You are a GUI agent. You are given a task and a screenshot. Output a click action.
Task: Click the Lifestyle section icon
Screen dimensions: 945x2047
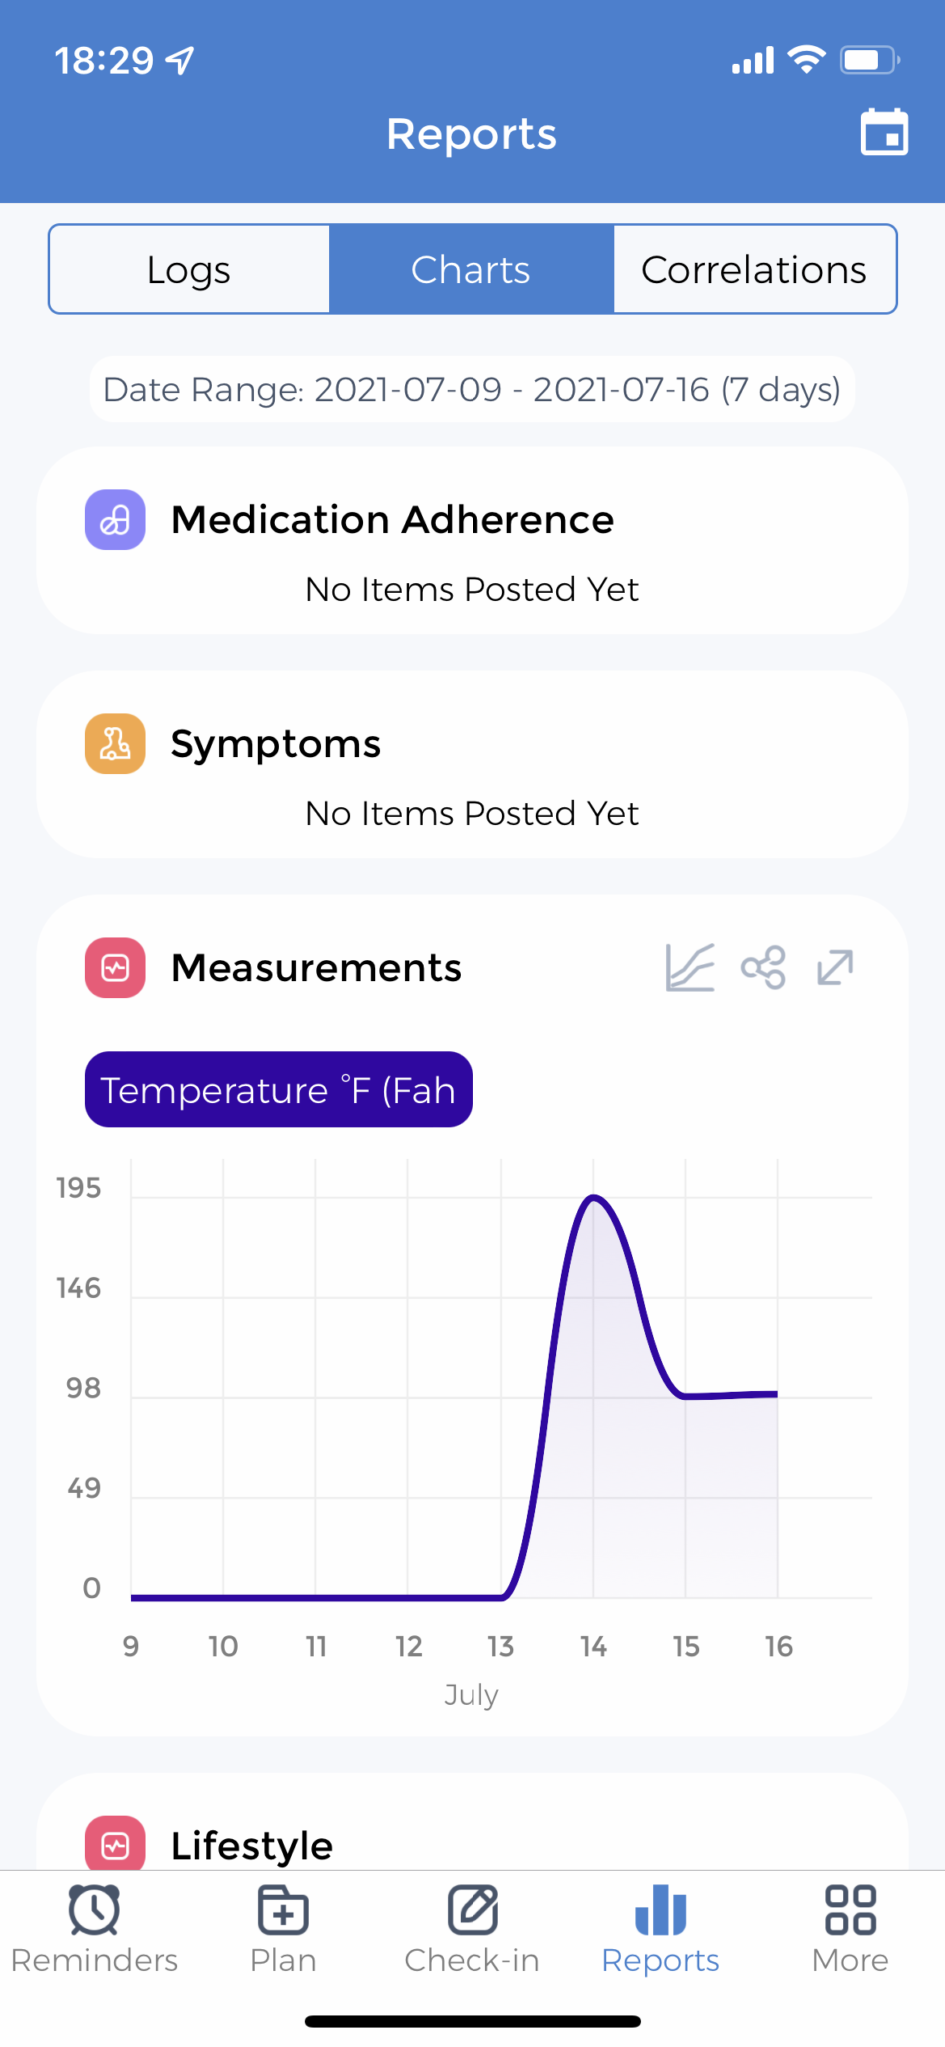115,1844
